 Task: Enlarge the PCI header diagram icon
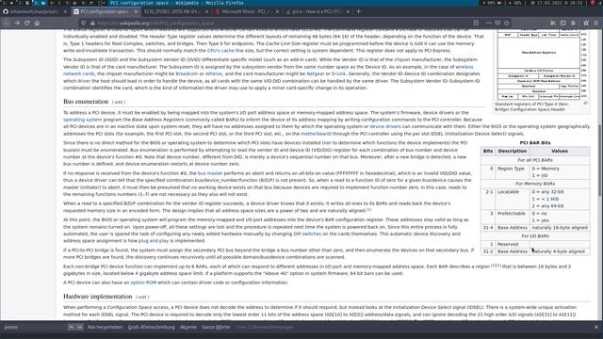585,103
